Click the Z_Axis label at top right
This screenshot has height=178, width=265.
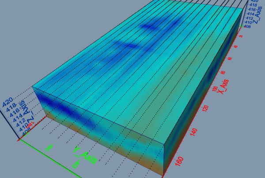coord(255,13)
